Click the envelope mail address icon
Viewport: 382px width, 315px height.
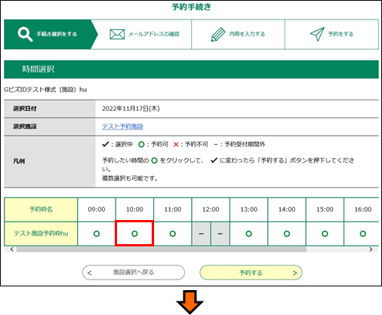pos(117,35)
